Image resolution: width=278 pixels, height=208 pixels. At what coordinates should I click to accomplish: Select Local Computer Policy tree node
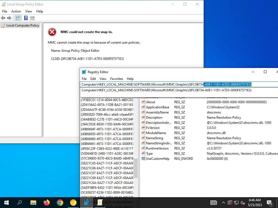[x=23, y=25]
